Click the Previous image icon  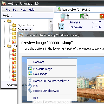30,69
